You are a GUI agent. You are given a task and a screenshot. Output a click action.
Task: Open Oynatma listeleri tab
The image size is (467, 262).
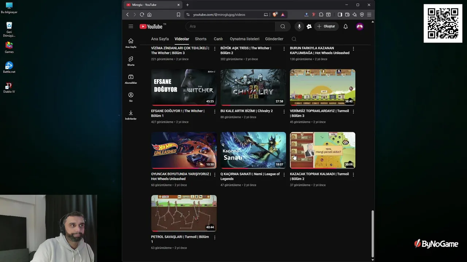[x=244, y=39]
